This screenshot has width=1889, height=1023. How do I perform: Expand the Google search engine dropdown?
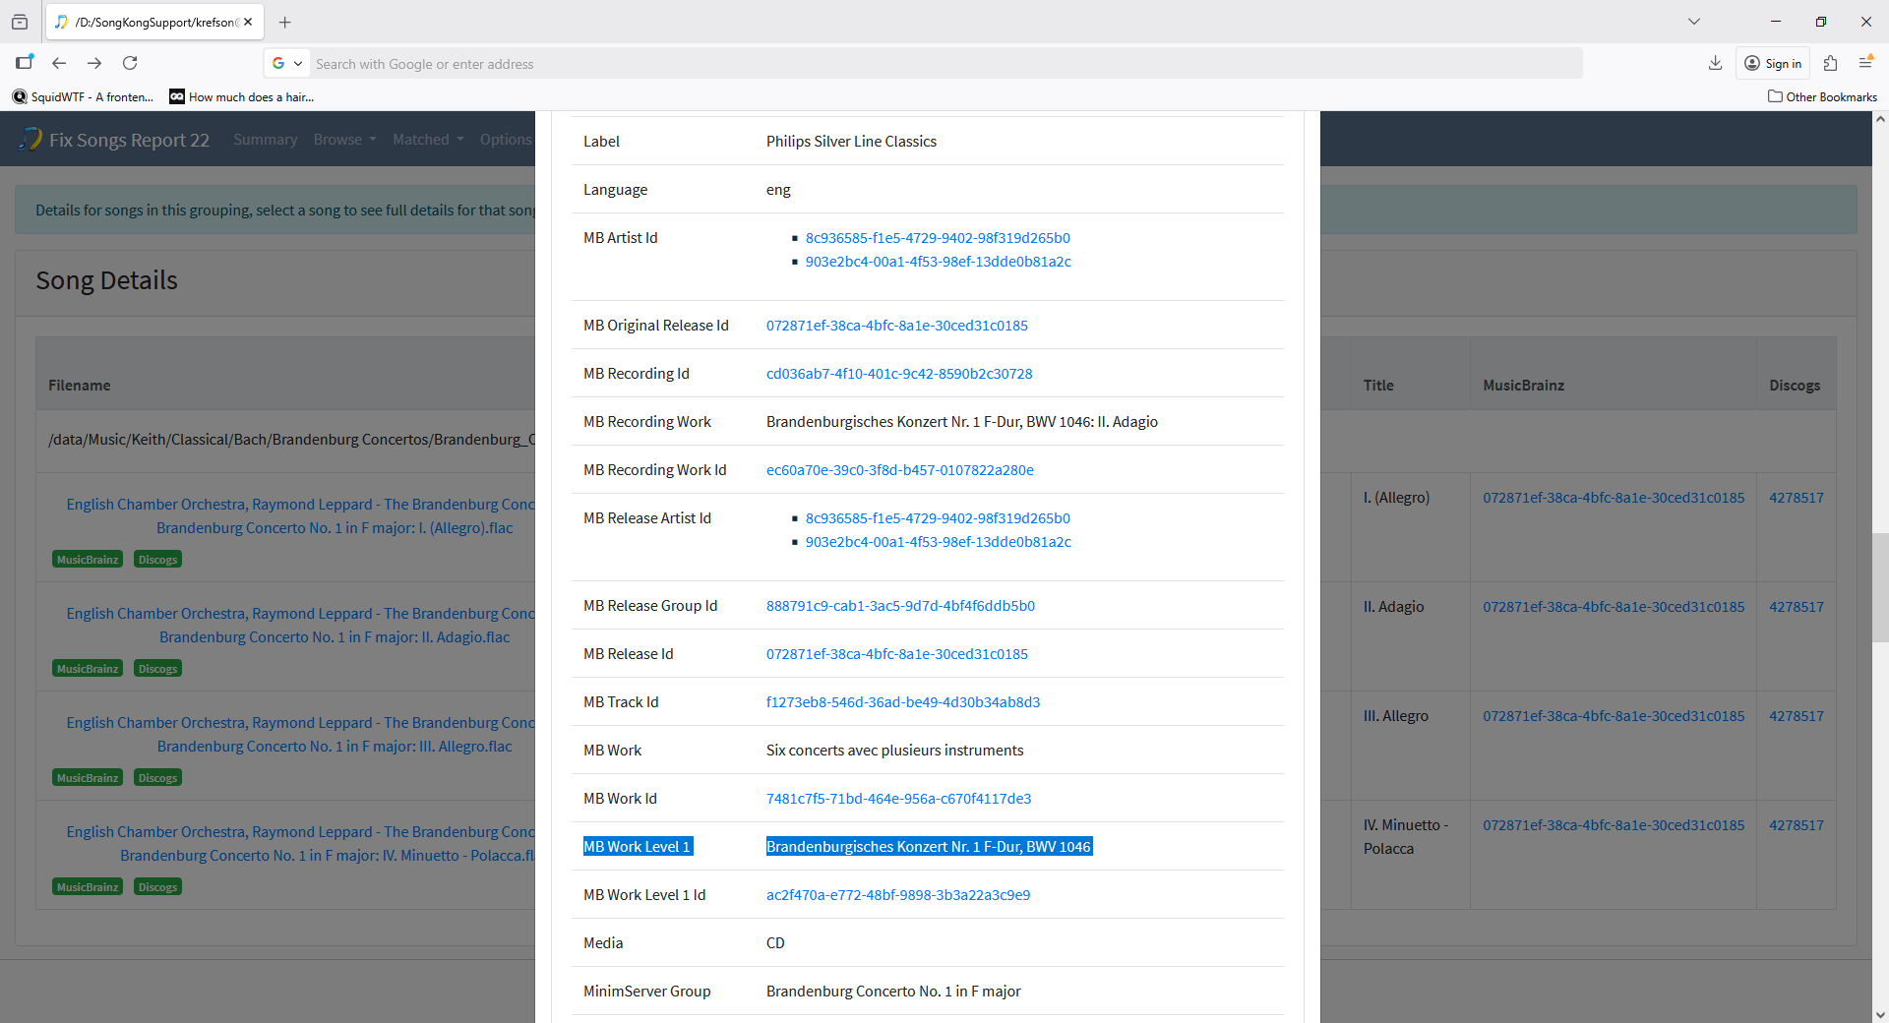[x=287, y=64]
